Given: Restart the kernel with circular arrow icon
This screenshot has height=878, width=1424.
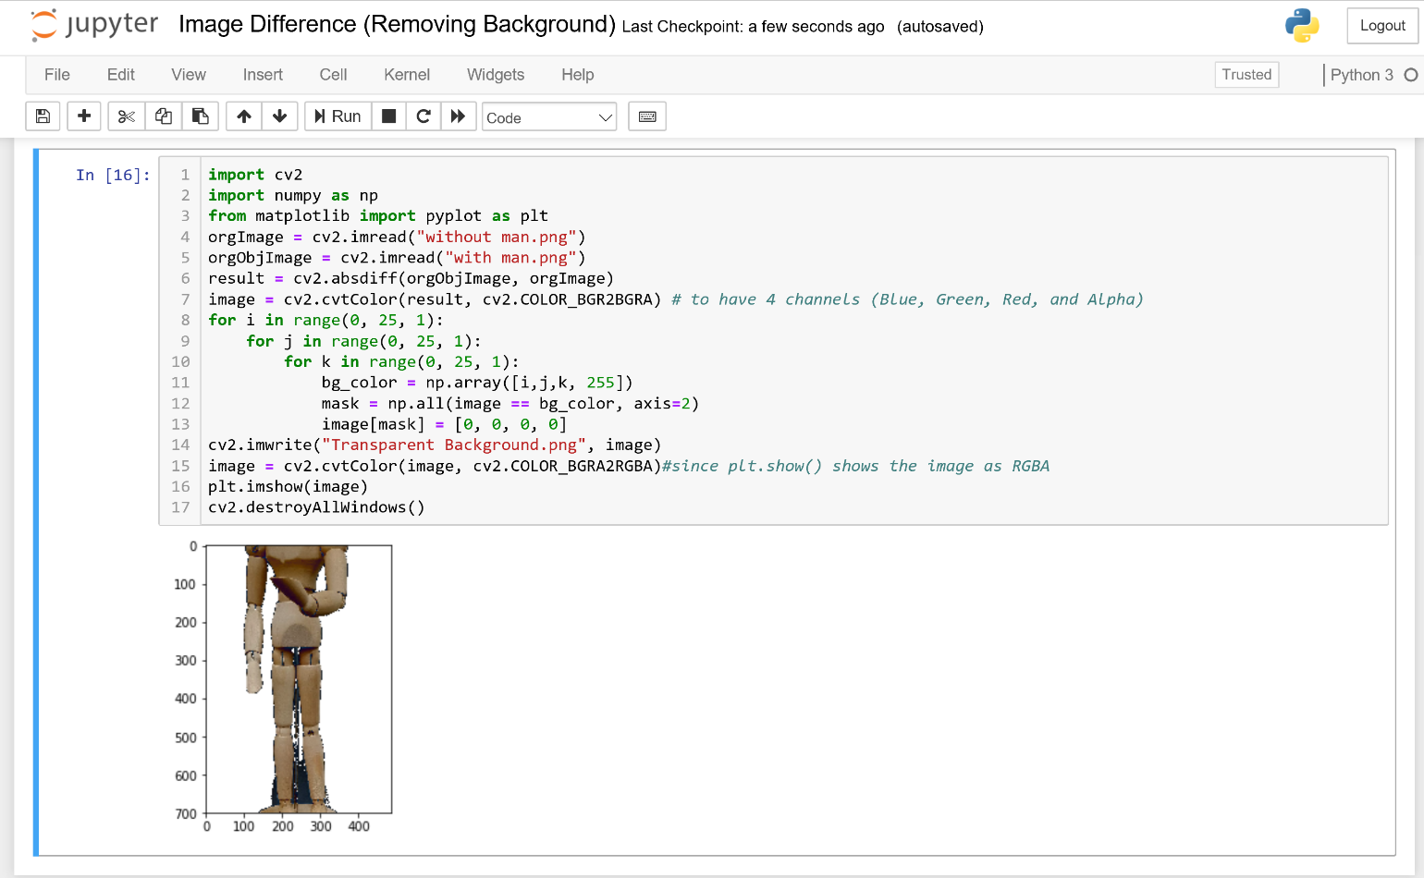Looking at the screenshot, I should point(424,116).
